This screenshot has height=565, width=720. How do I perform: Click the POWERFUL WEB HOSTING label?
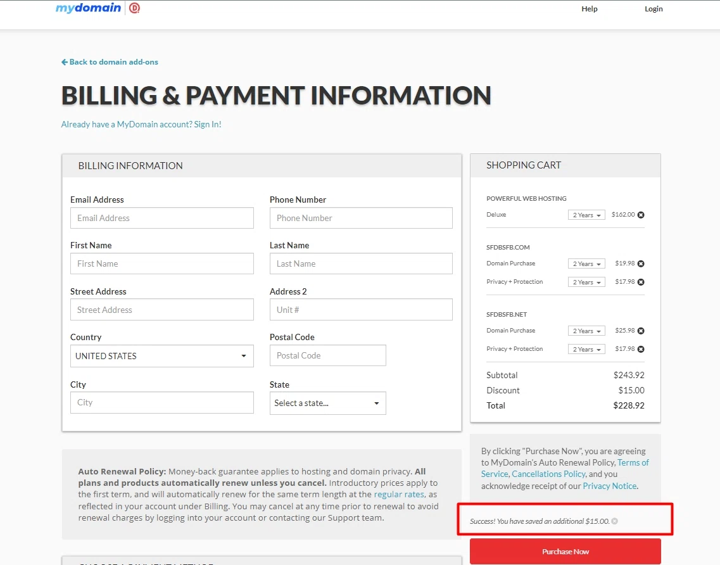[526, 198]
